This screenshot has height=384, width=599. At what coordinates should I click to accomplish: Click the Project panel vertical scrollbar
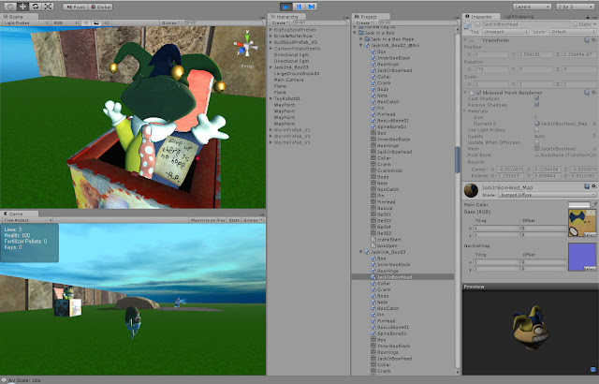(458, 160)
